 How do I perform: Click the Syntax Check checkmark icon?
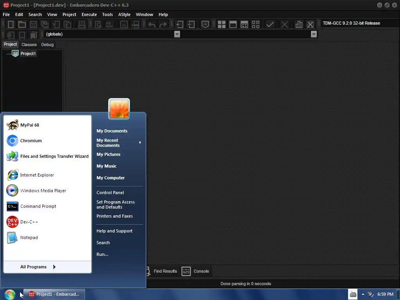270,25
